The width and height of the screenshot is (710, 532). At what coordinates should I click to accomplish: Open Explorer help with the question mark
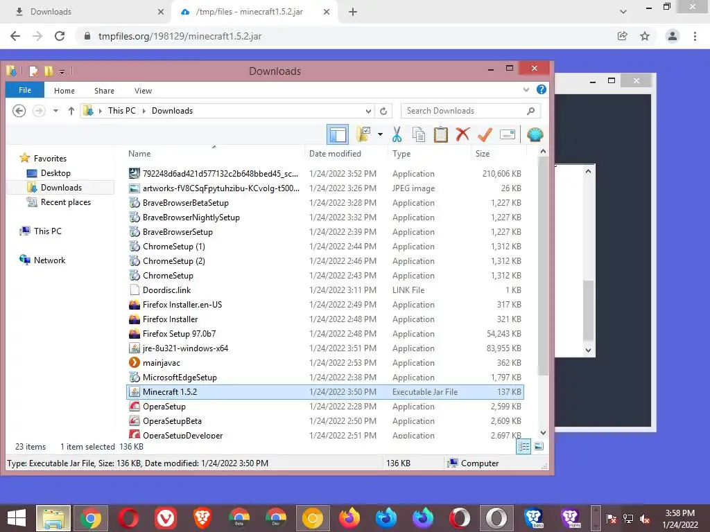(541, 89)
